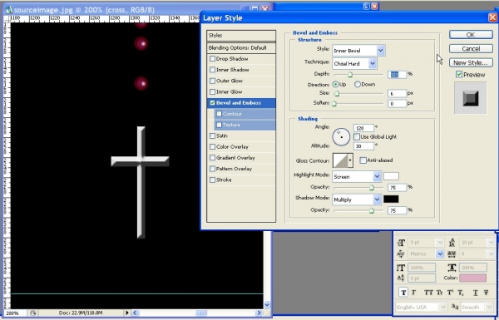Click OK in the Layer Style dialog

471,35
